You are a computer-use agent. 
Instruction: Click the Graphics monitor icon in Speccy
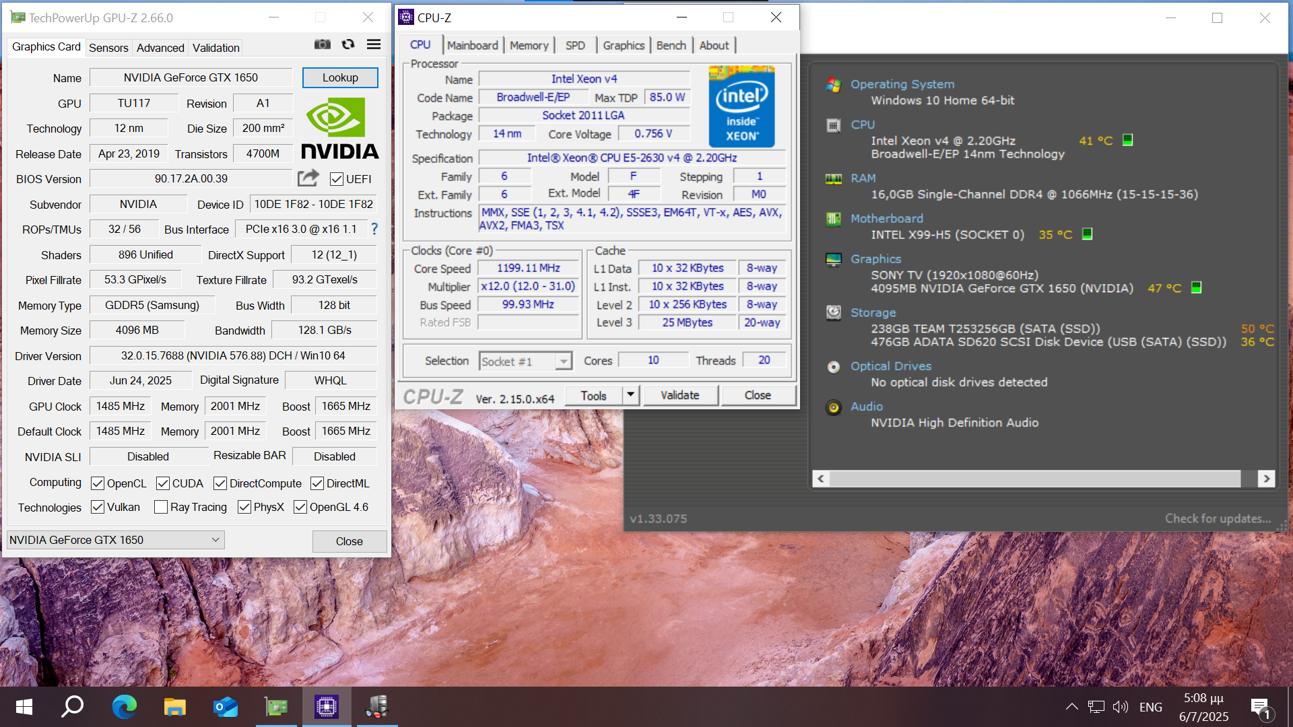click(834, 259)
